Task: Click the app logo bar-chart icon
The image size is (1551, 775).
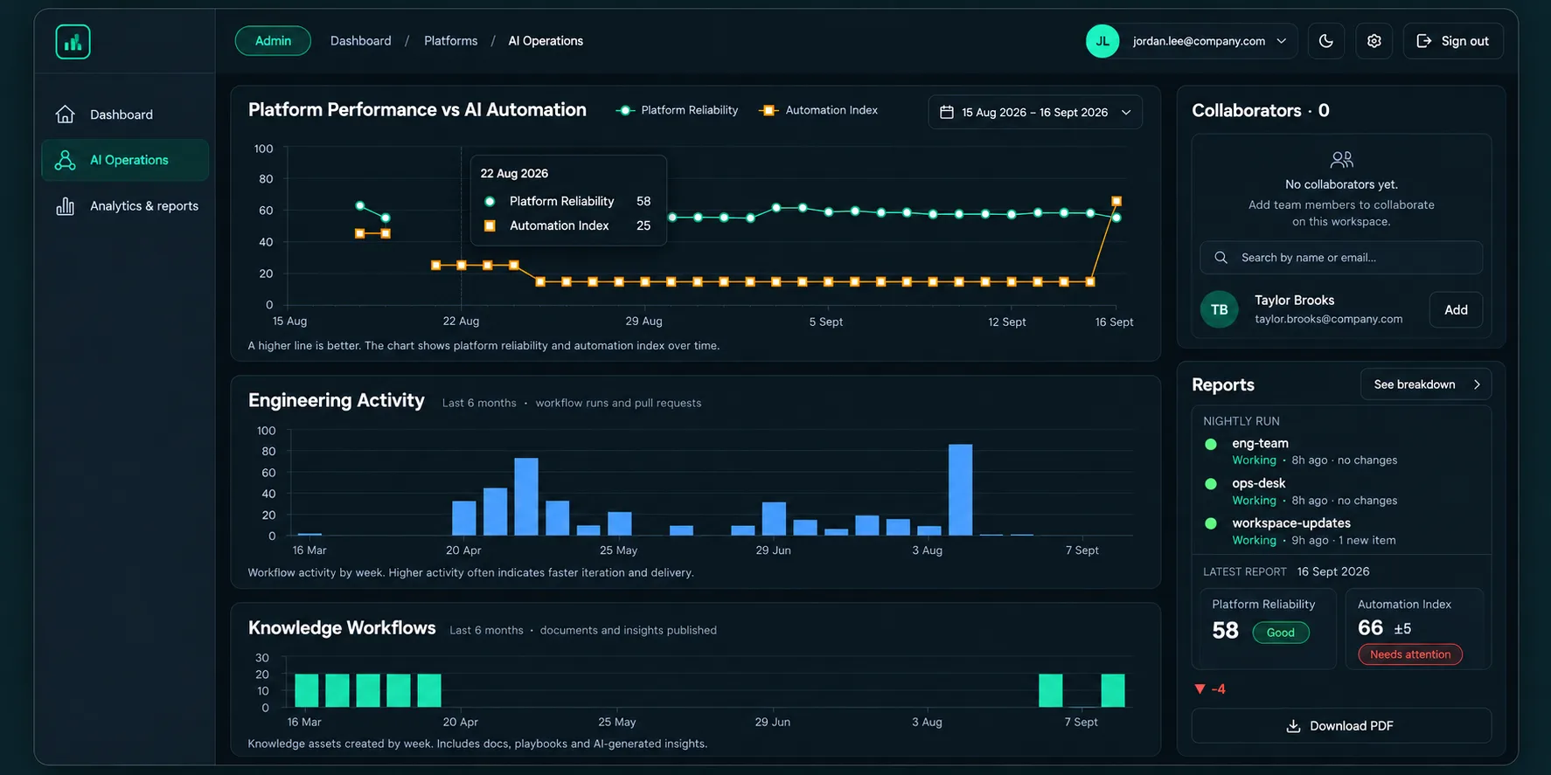Action: (73, 42)
